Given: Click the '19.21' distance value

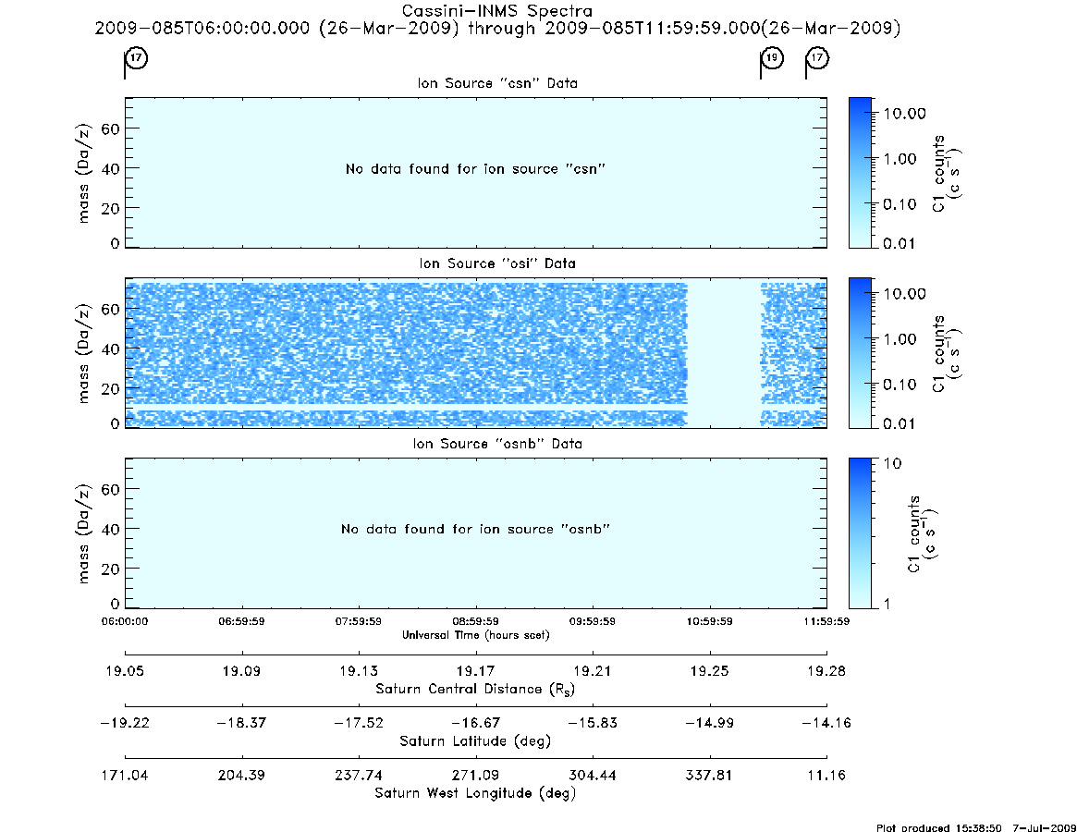Looking at the screenshot, I should (x=592, y=671).
